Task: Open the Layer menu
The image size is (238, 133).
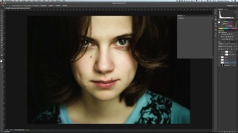Action: pyautogui.click(x=29, y=1)
